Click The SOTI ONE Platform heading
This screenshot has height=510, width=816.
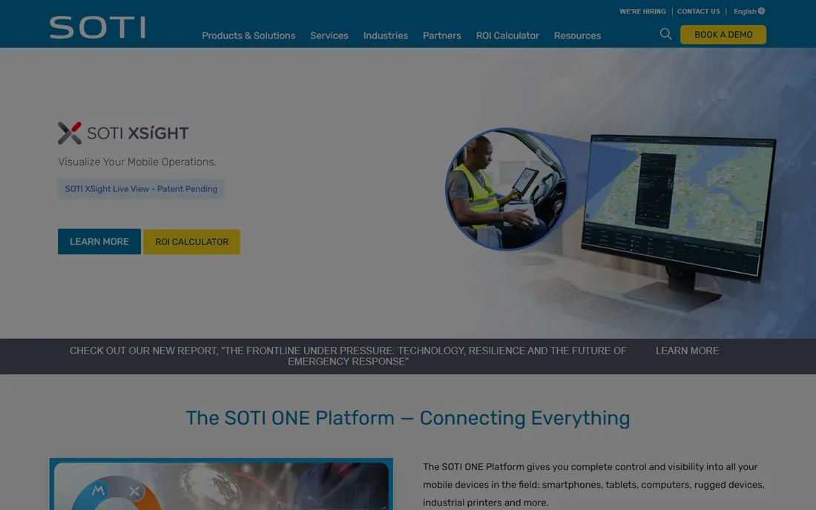[407, 418]
